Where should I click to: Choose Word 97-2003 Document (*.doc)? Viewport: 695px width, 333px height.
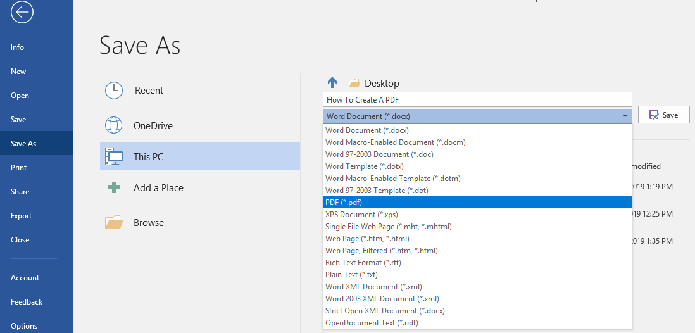pyautogui.click(x=477, y=154)
